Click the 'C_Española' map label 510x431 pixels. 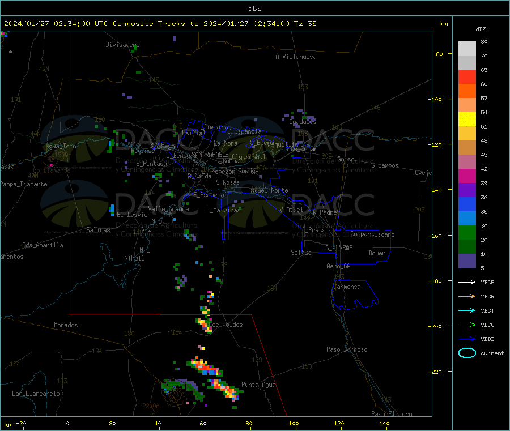click(244, 131)
